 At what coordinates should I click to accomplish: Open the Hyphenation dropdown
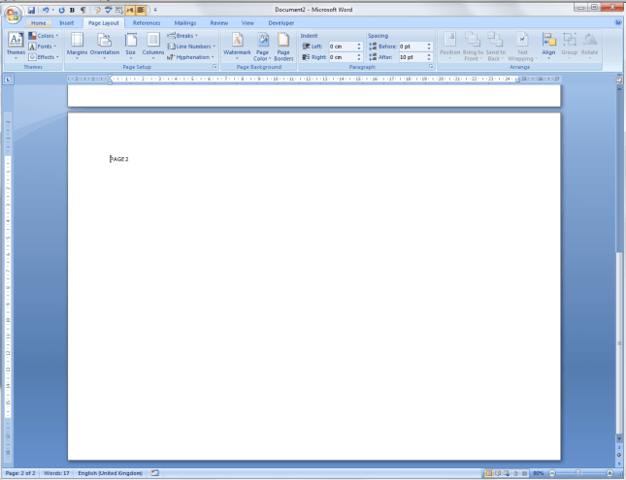click(192, 57)
